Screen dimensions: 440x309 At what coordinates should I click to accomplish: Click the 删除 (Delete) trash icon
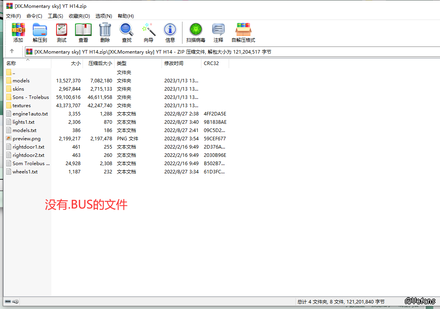point(105,30)
